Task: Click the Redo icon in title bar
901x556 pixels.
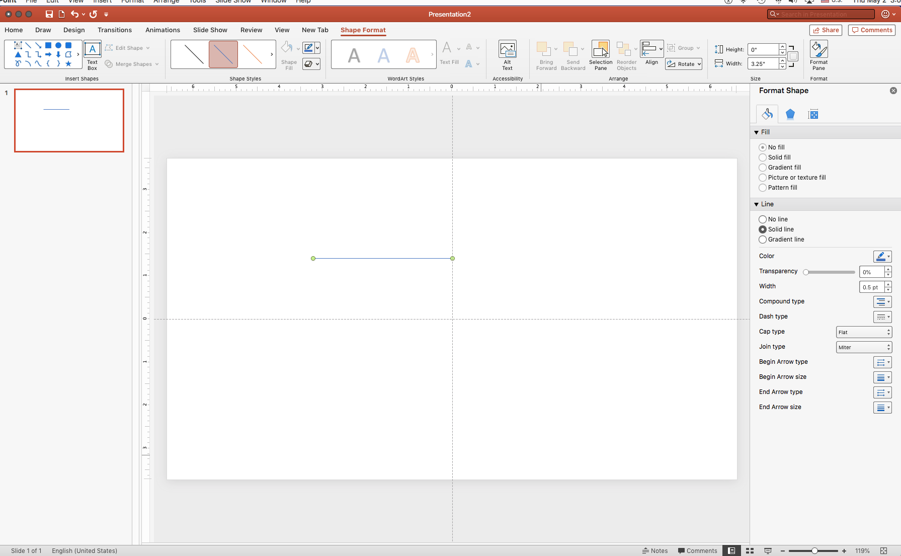Action: point(93,14)
